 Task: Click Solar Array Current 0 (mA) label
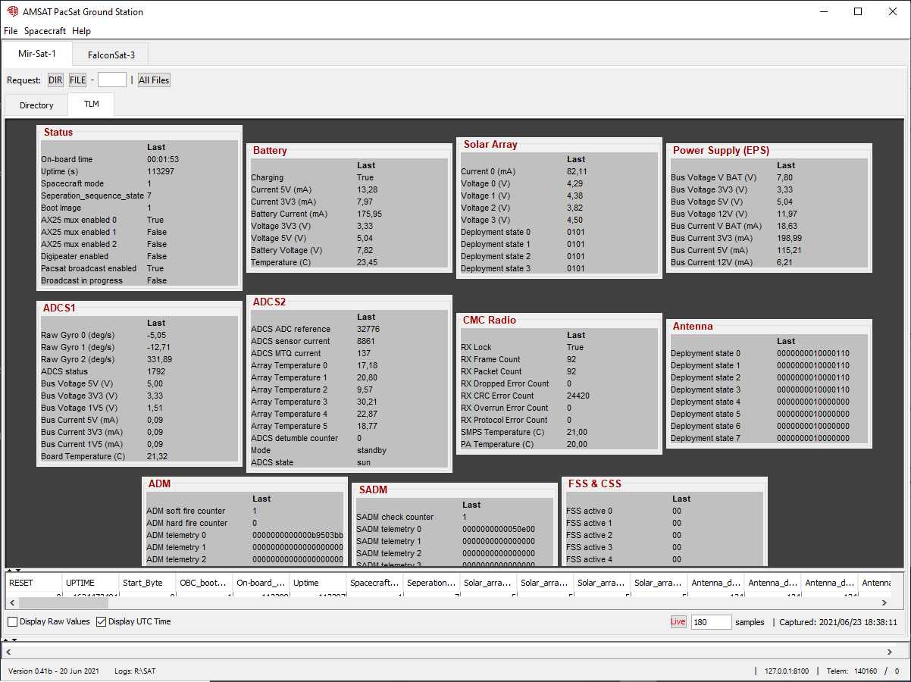(x=488, y=171)
